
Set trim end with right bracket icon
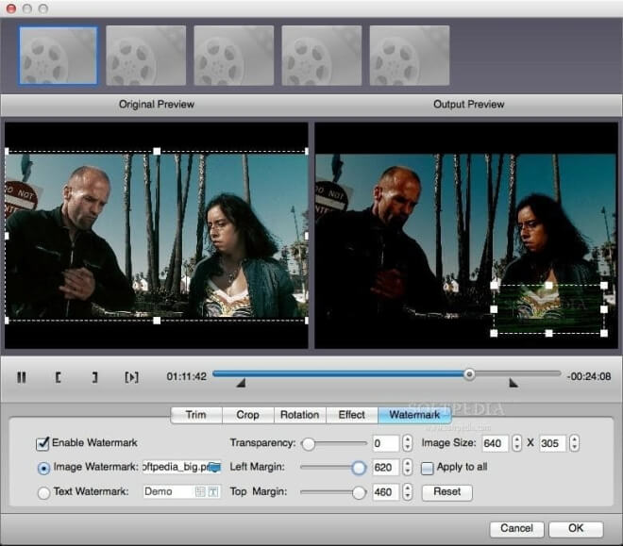(94, 377)
